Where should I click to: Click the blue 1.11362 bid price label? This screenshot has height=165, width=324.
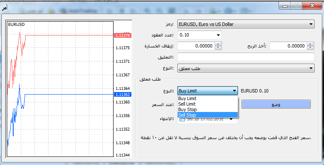(123, 95)
